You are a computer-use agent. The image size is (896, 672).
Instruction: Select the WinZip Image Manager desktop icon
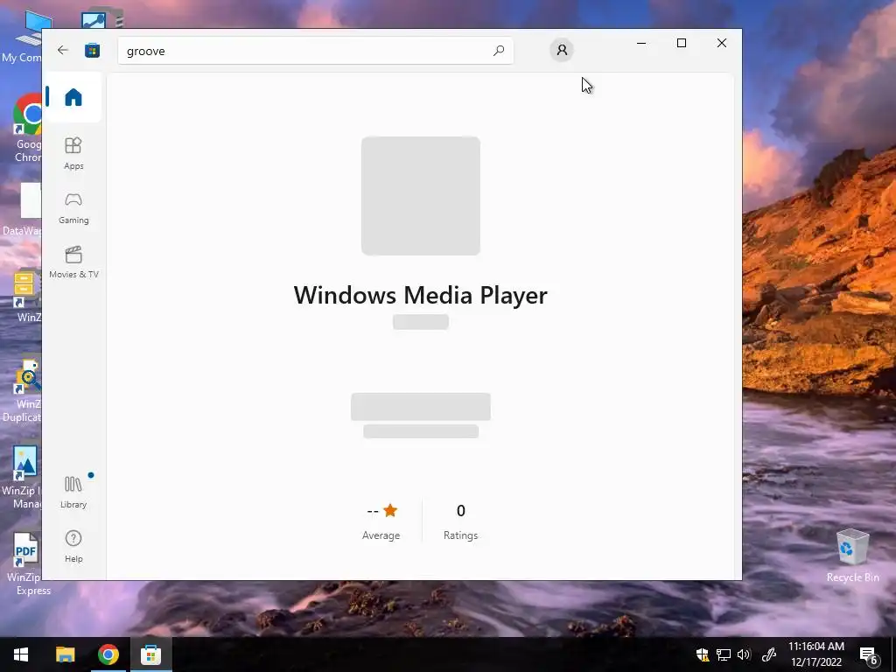[23, 478]
